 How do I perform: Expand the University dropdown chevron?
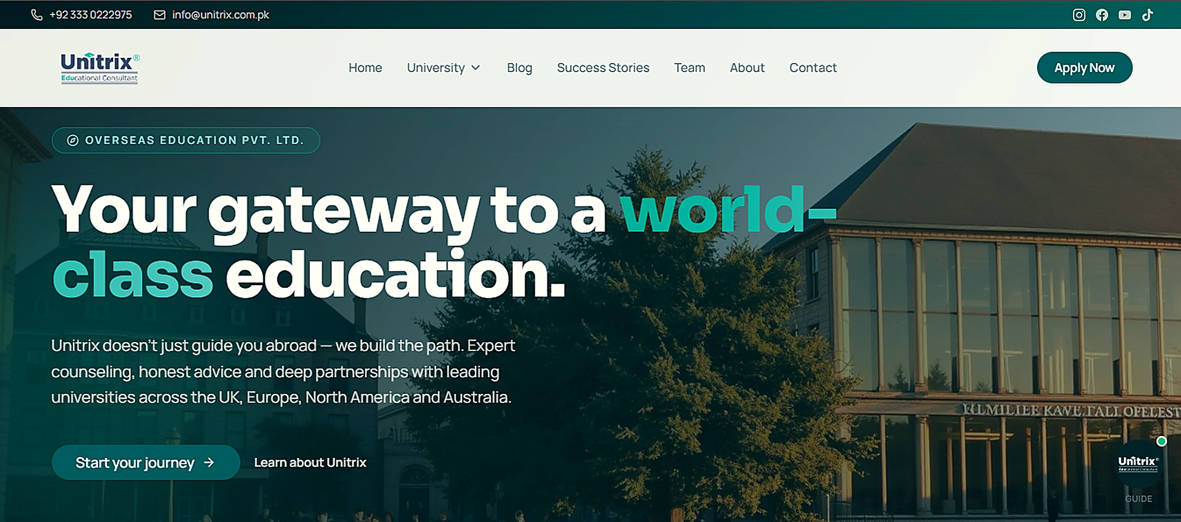[x=476, y=68]
